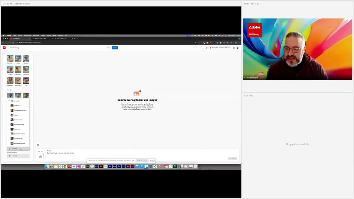
Task: Choose 'Aurore' lighting option
Action: [x=18, y=115]
